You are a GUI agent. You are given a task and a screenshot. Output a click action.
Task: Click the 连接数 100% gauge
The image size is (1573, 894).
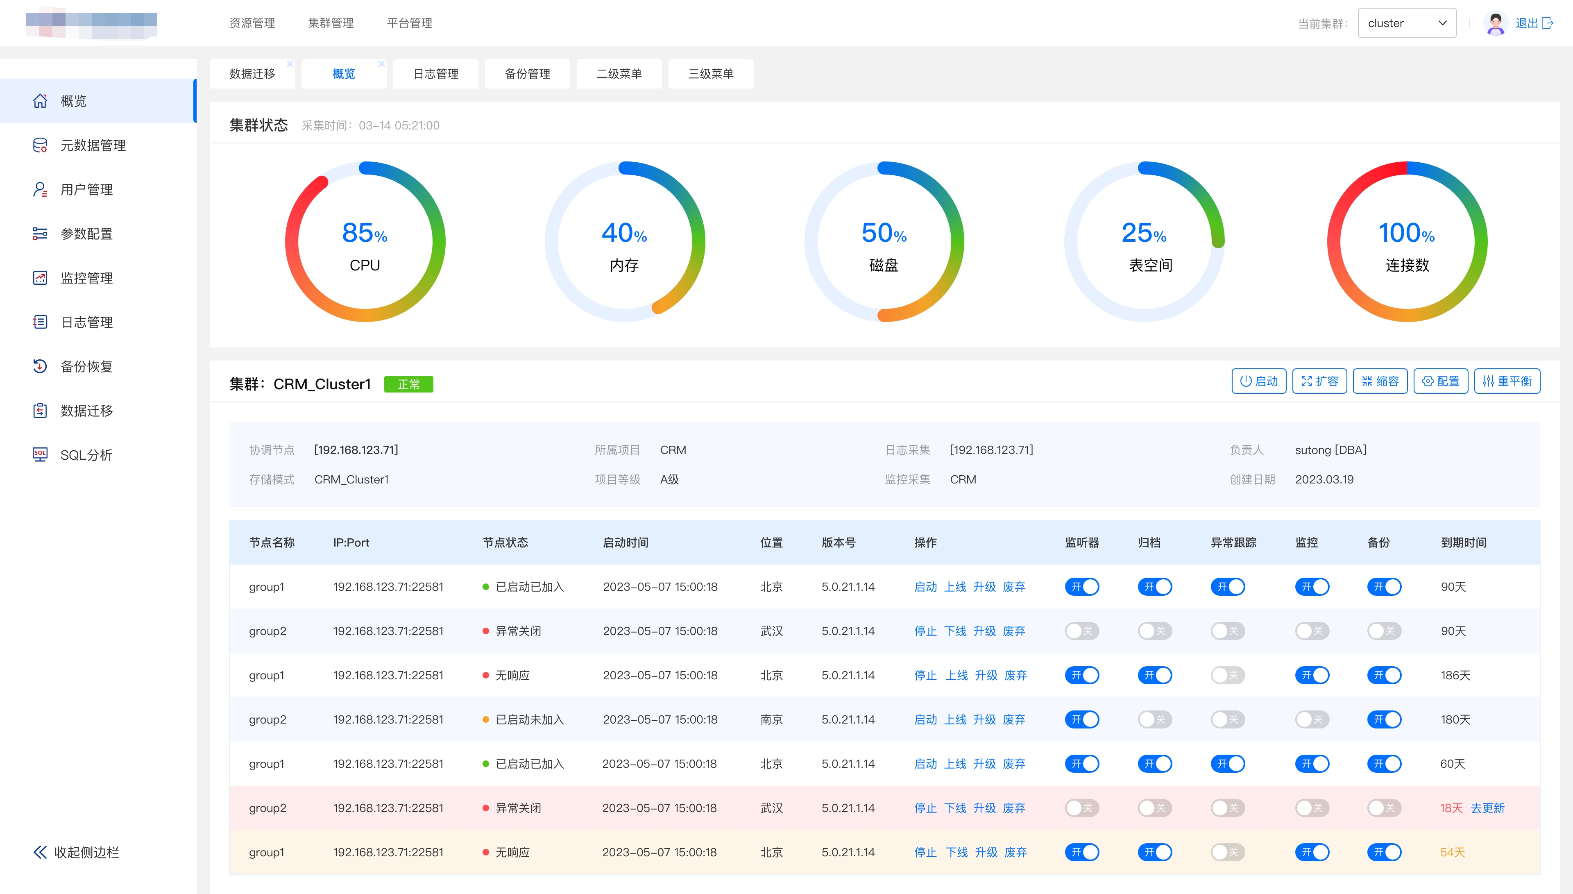pyautogui.click(x=1407, y=241)
